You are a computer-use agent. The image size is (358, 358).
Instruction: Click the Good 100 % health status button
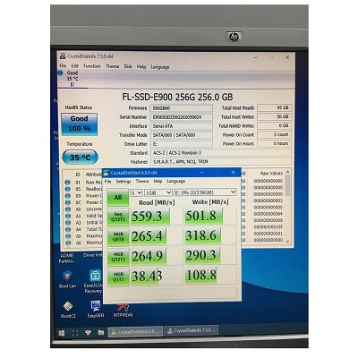79,124
